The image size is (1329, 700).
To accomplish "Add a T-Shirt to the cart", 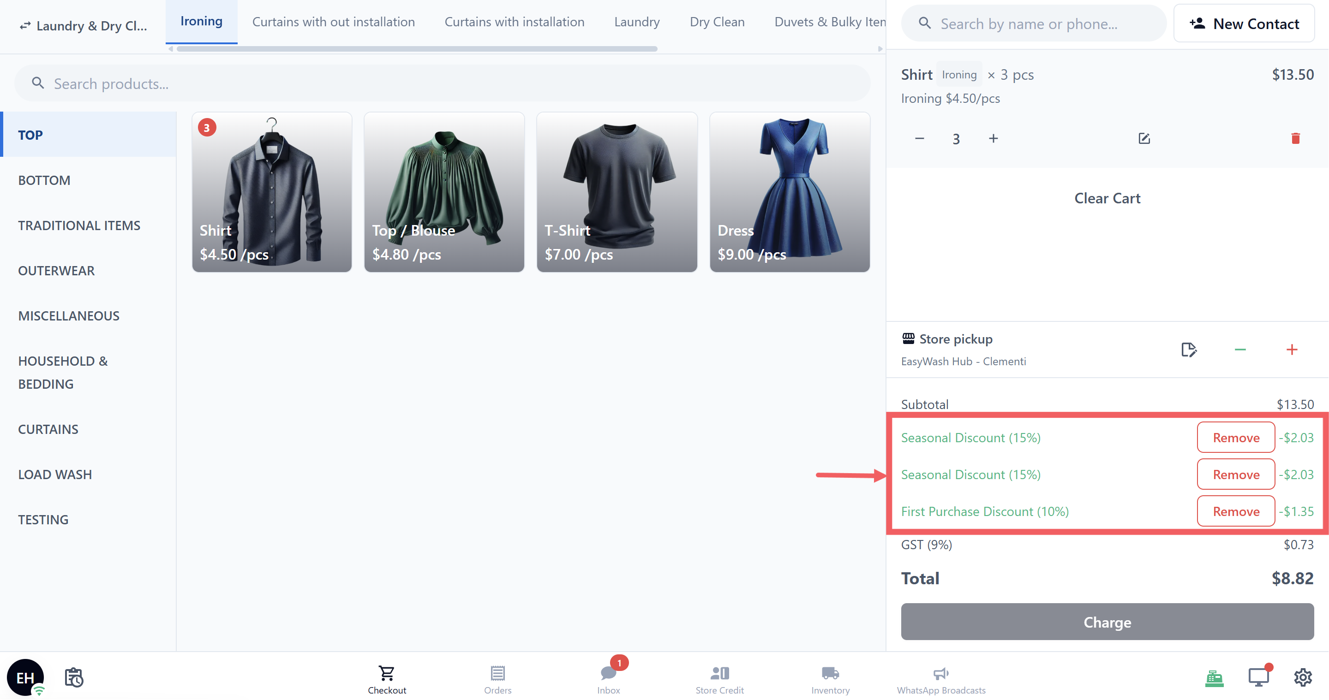I will [x=617, y=192].
